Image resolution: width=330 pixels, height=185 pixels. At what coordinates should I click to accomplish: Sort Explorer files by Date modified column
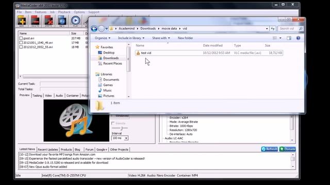(x=212, y=46)
